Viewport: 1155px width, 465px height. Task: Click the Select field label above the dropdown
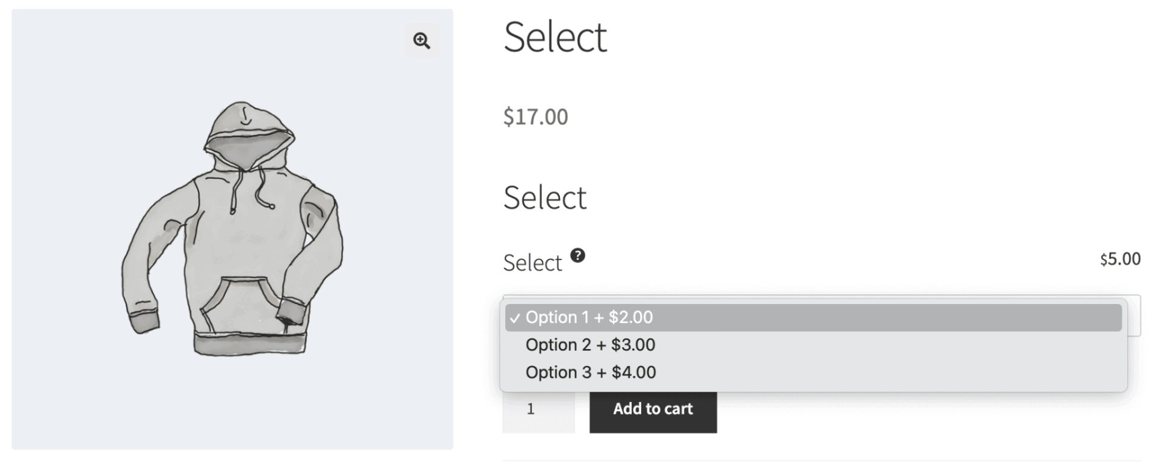[533, 263]
